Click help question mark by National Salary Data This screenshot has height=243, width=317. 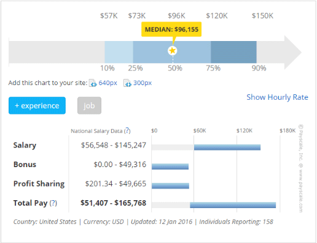point(127,130)
